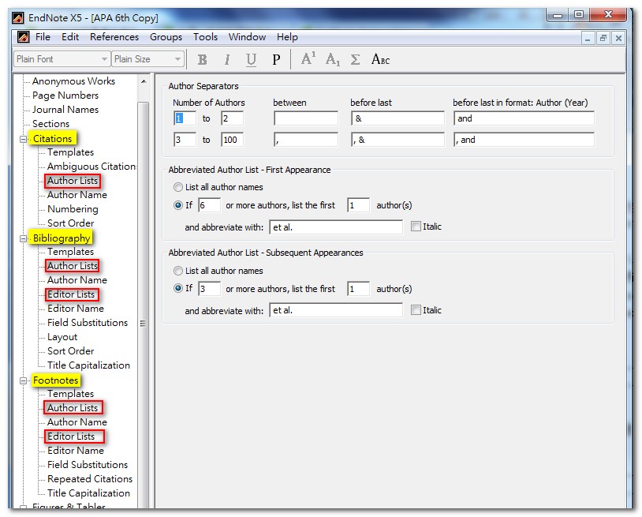Image resolution: width=642 pixels, height=517 pixels.
Task: Select Author Lists under Bibliography
Action: pyautogui.click(x=73, y=266)
